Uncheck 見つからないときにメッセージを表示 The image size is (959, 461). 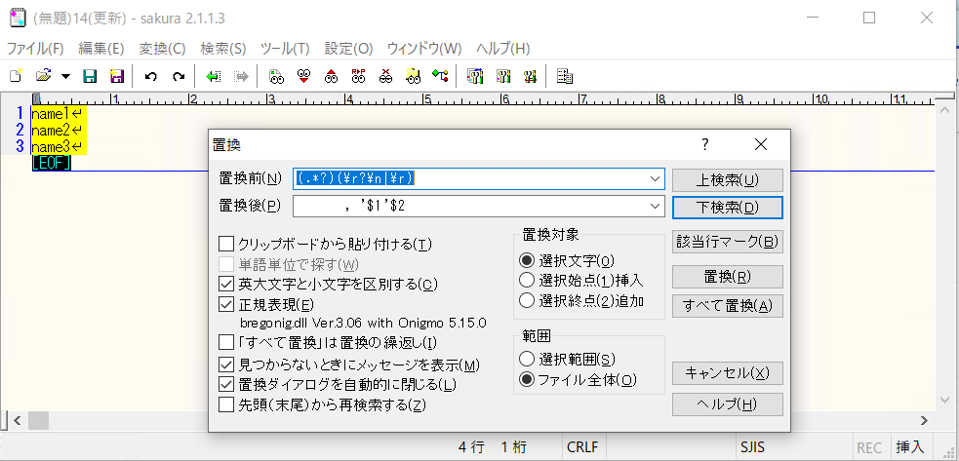226,365
